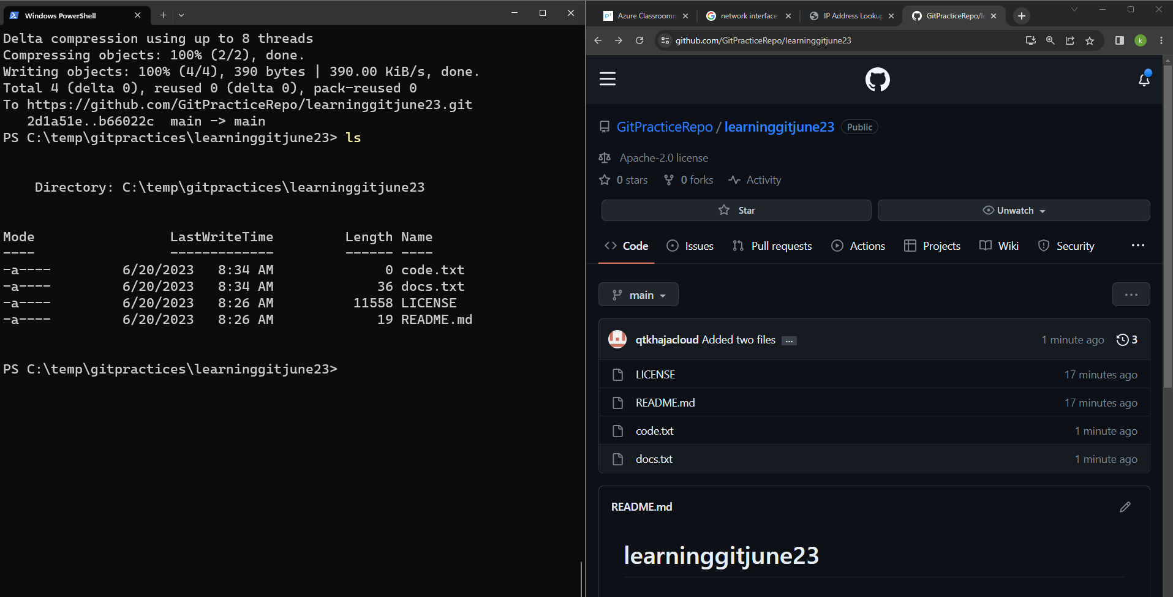Click the GitHub home logo

click(x=878, y=78)
